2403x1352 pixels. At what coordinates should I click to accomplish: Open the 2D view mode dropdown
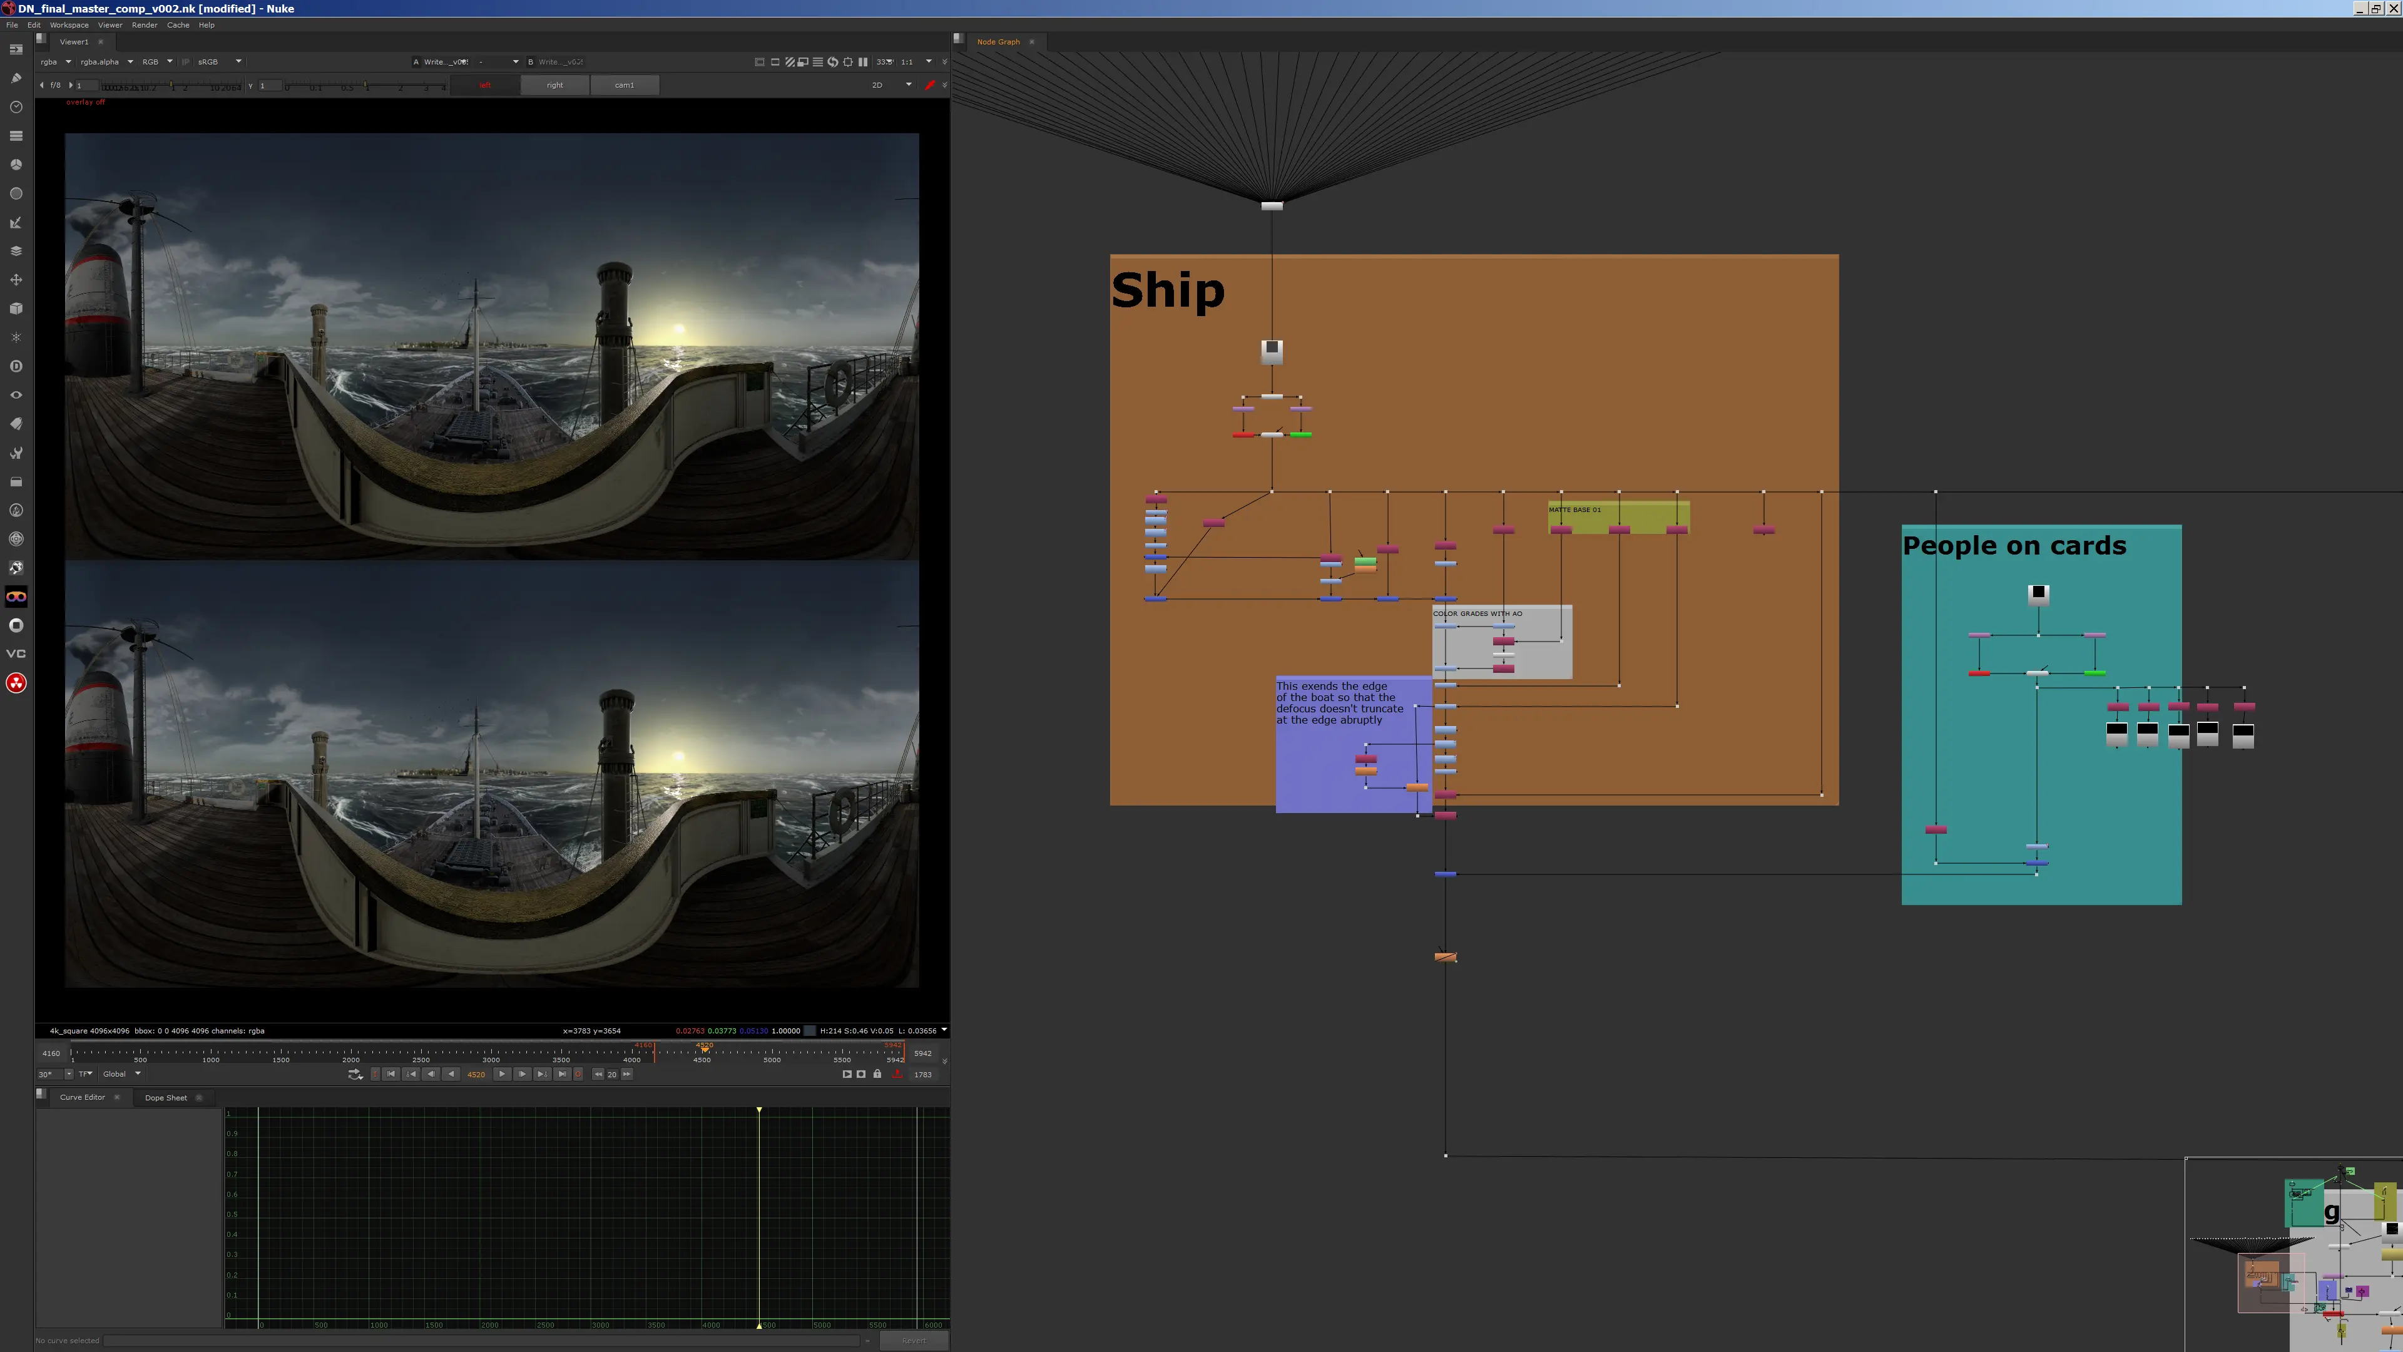click(892, 85)
